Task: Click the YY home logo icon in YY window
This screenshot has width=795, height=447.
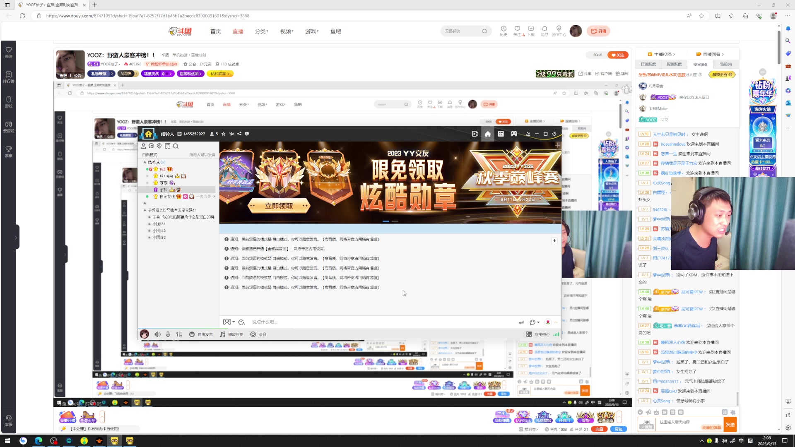Action: 148,134
